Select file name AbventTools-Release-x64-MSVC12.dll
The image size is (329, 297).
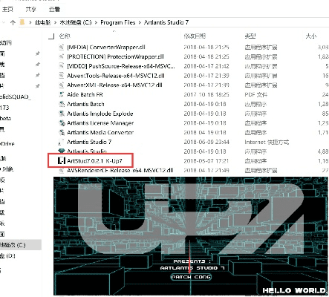pos(116,76)
